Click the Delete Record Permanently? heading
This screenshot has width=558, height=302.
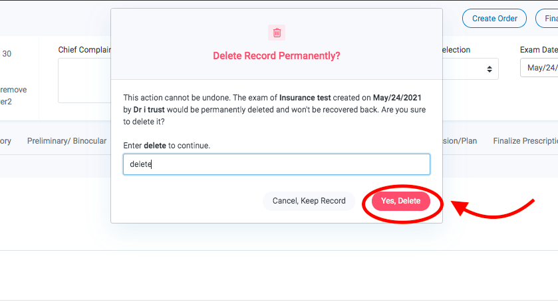[x=277, y=56]
